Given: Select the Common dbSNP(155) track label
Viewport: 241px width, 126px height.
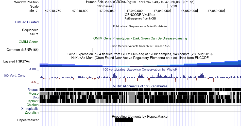Looking at the screenshot, I should (23, 50).
